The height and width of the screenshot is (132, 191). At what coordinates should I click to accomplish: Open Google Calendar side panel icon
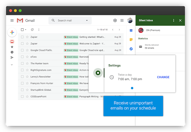point(131,30)
